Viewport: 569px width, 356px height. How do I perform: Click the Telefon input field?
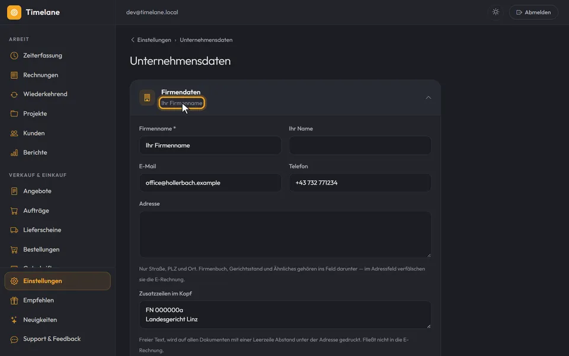pyautogui.click(x=360, y=183)
